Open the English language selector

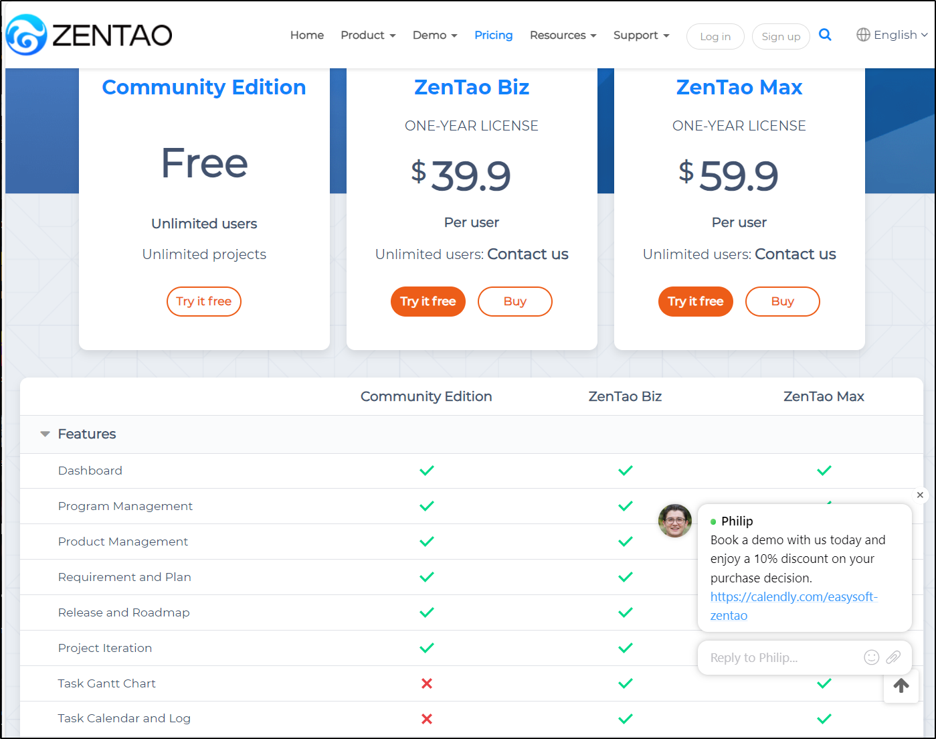(x=893, y=35)
